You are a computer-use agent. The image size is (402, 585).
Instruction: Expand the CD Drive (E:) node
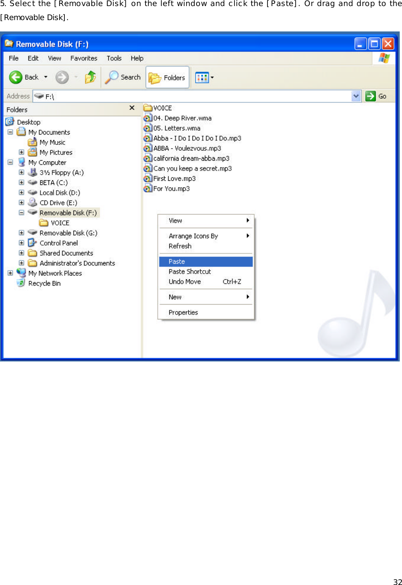(22, 203)
